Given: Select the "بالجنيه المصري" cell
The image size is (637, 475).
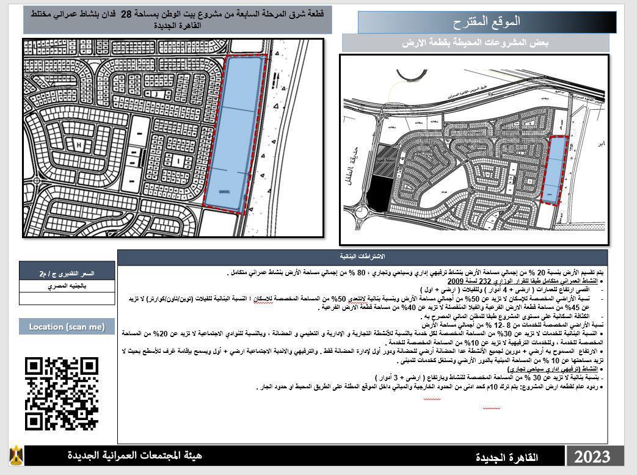Looking at the screenshot, I should pyautogui.click(x=67, y=286).
